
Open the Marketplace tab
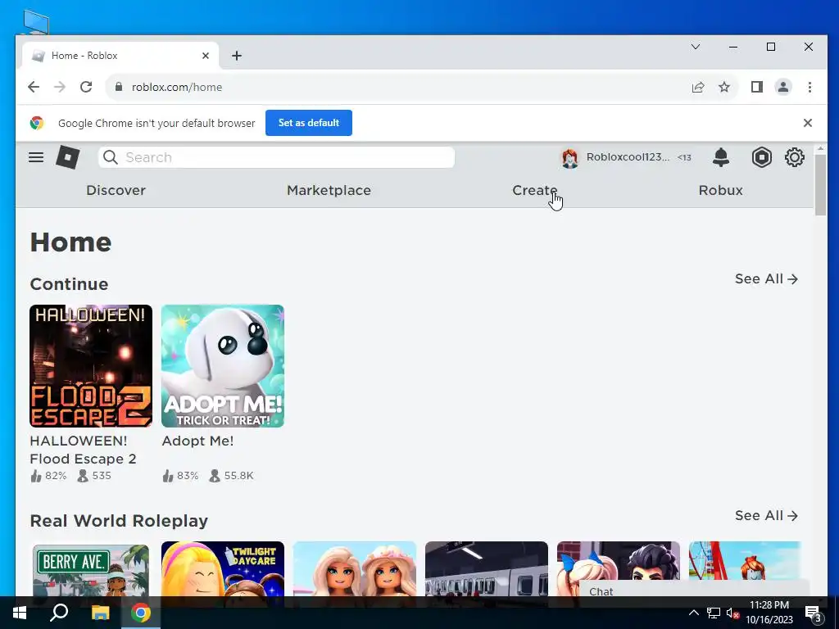point(329,190)
